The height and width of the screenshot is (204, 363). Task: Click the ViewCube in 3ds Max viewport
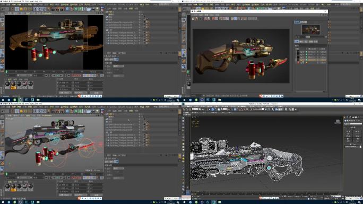click(338, 122)
